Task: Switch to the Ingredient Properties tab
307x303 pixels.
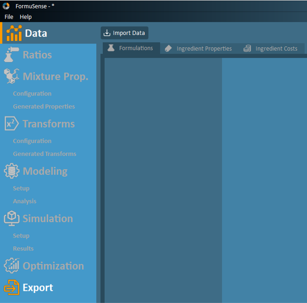Action: click(198, 48)
